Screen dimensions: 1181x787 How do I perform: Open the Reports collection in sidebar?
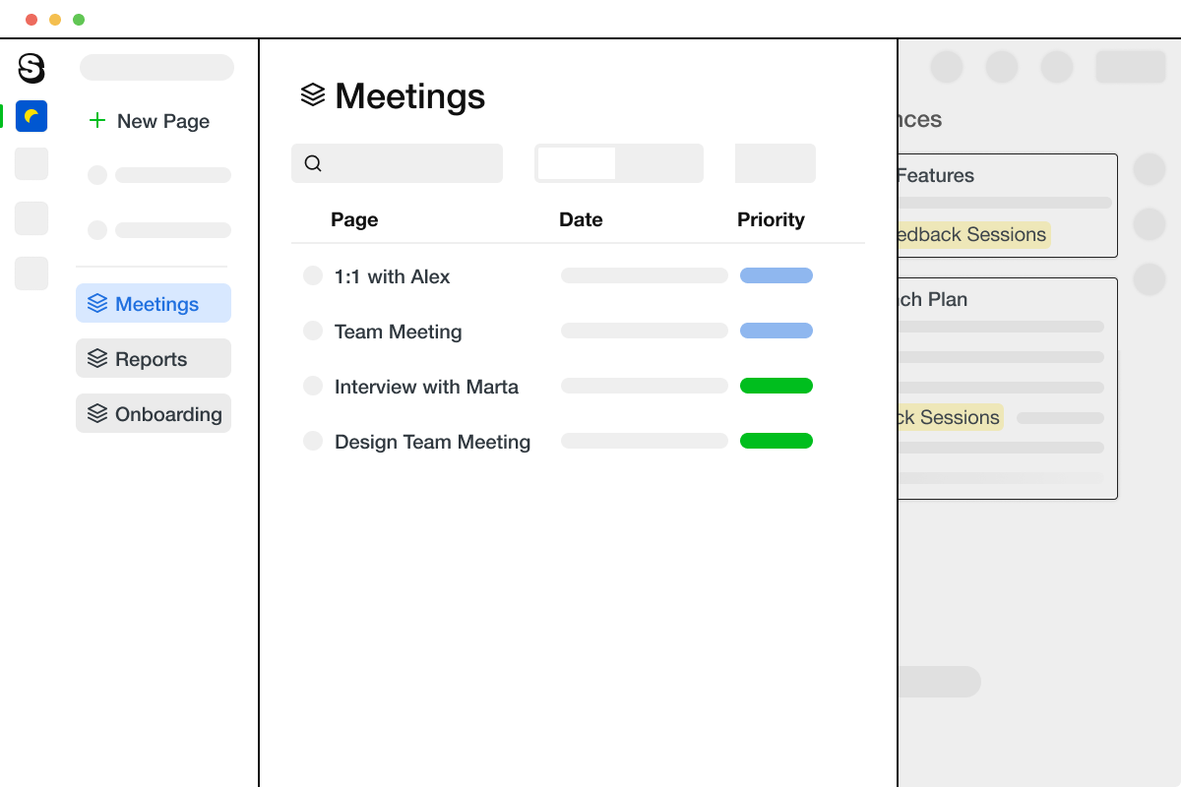pyautogui.click(x=154, y=359)
